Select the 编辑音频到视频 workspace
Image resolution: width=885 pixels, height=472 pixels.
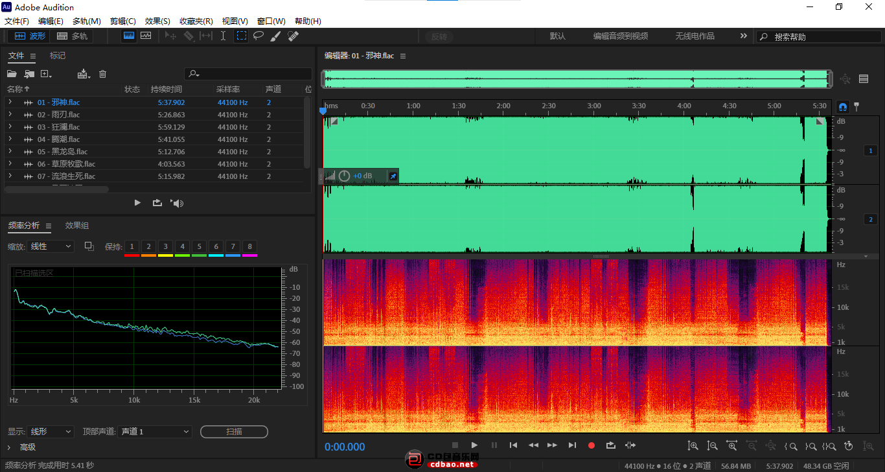[621, 36]
